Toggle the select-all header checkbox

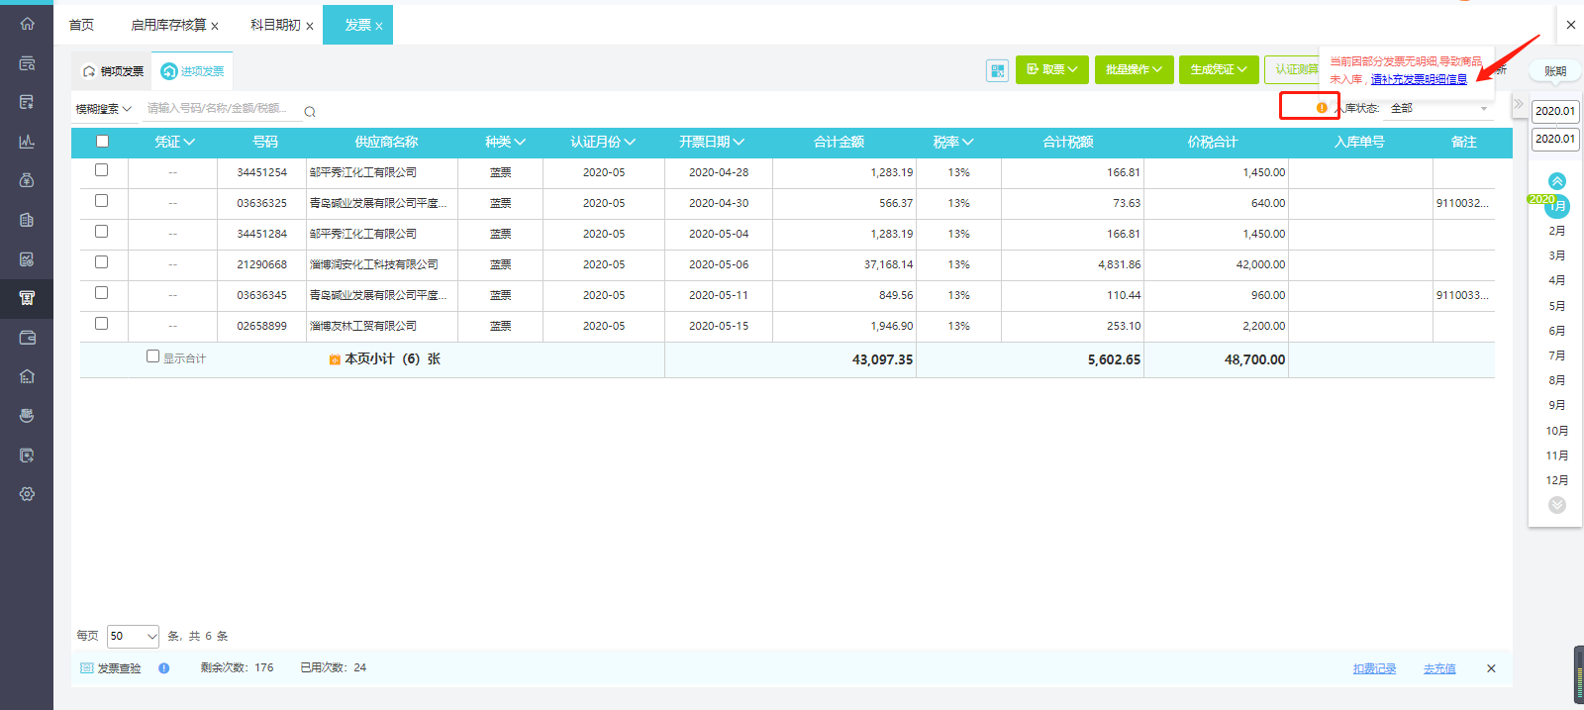pyautogui.click(x=102, y=142)
